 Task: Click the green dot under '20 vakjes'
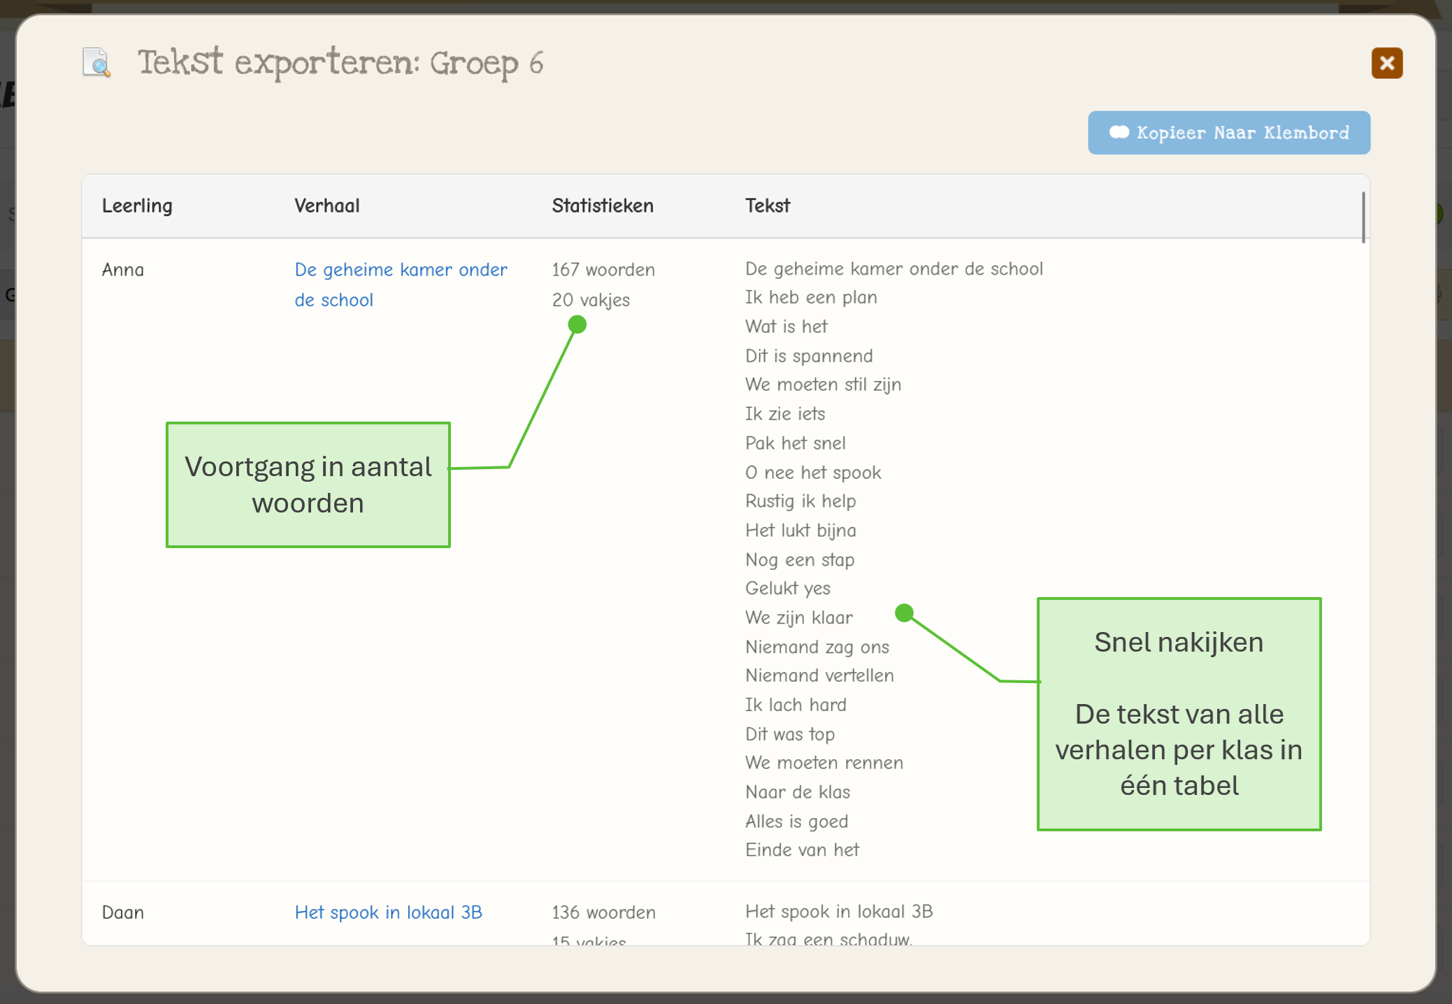click(577, 324)
